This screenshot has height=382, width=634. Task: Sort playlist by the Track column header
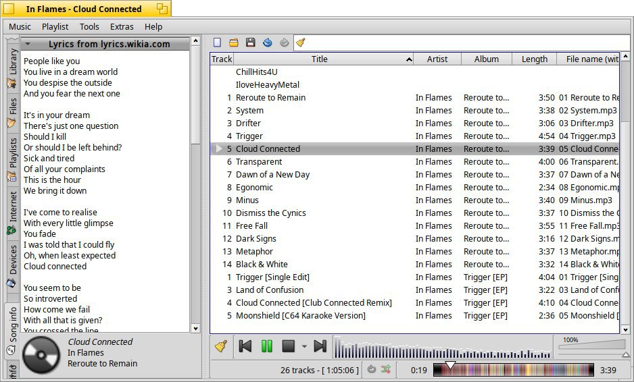pos(222,59)
